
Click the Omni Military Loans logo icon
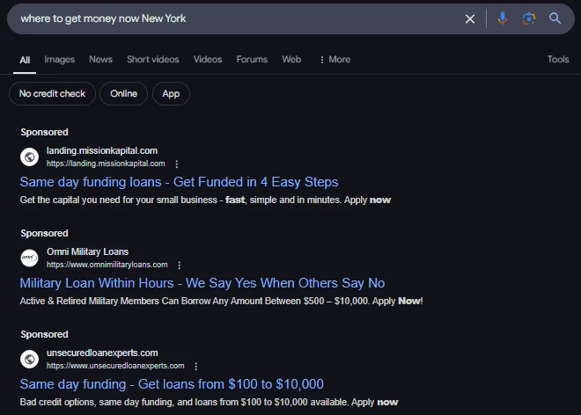(30, 258)
